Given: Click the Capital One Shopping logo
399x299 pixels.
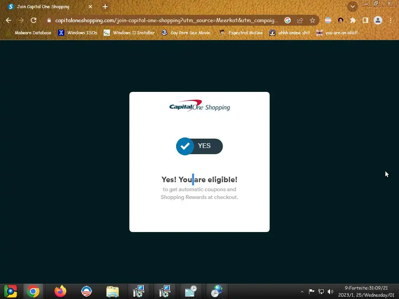Looking at the screenshot, I should tap(199, 106).
